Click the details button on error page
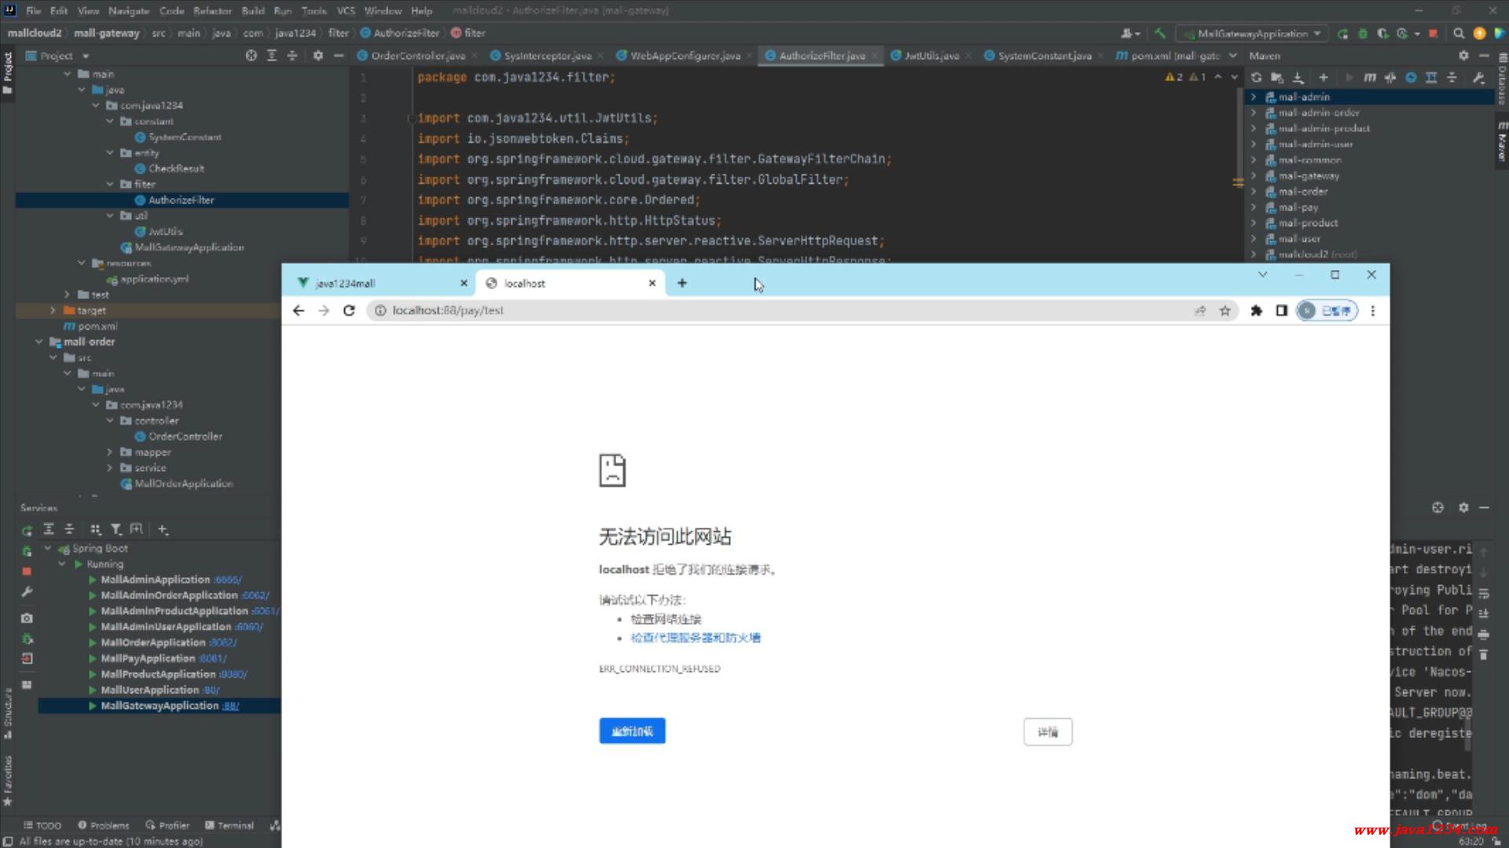 pyautogui.click(x=1048, y=732)
